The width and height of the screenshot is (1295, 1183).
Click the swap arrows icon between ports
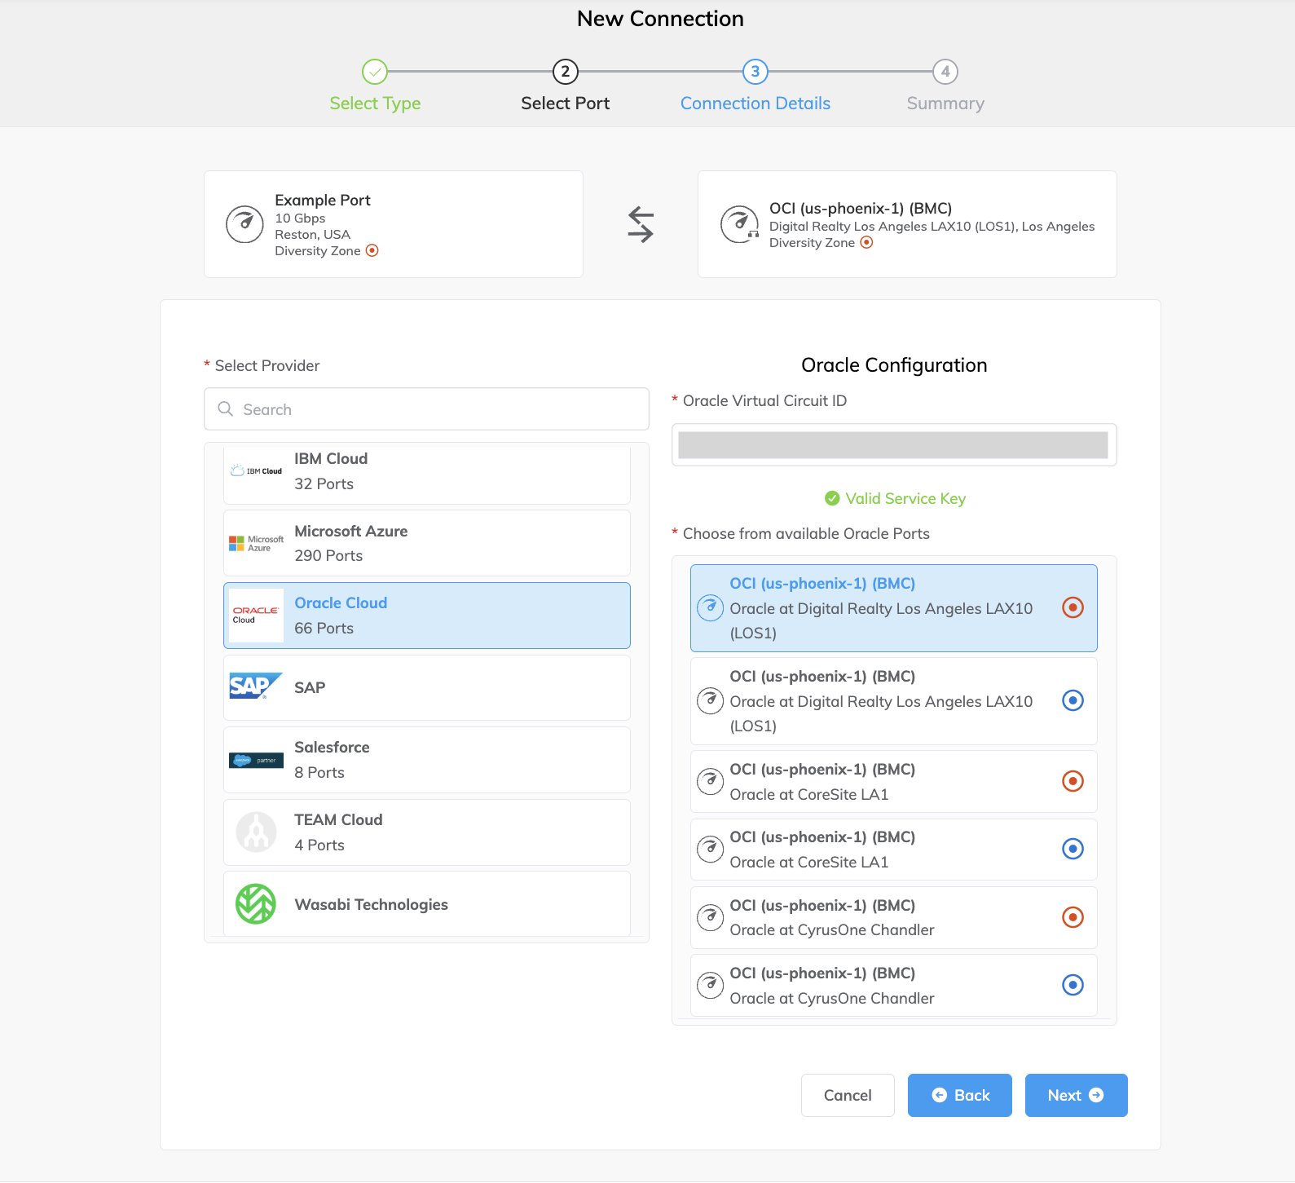coord(641,224)
